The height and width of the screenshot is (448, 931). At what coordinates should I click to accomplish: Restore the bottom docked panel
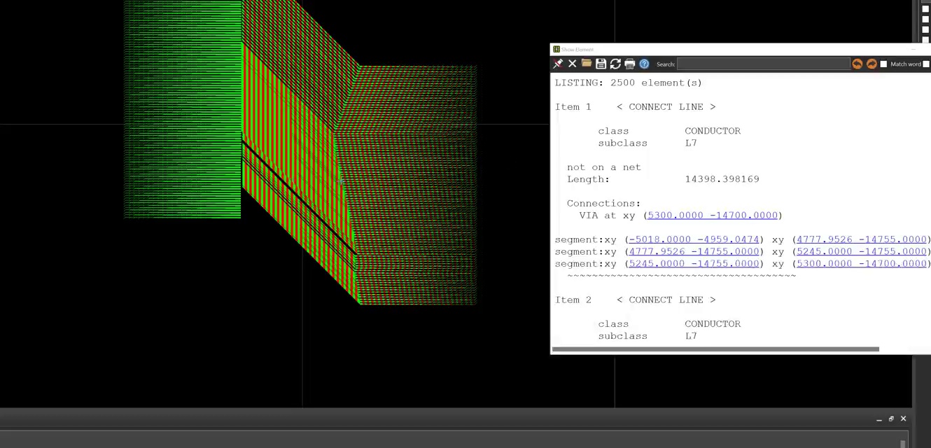point(891,419)
